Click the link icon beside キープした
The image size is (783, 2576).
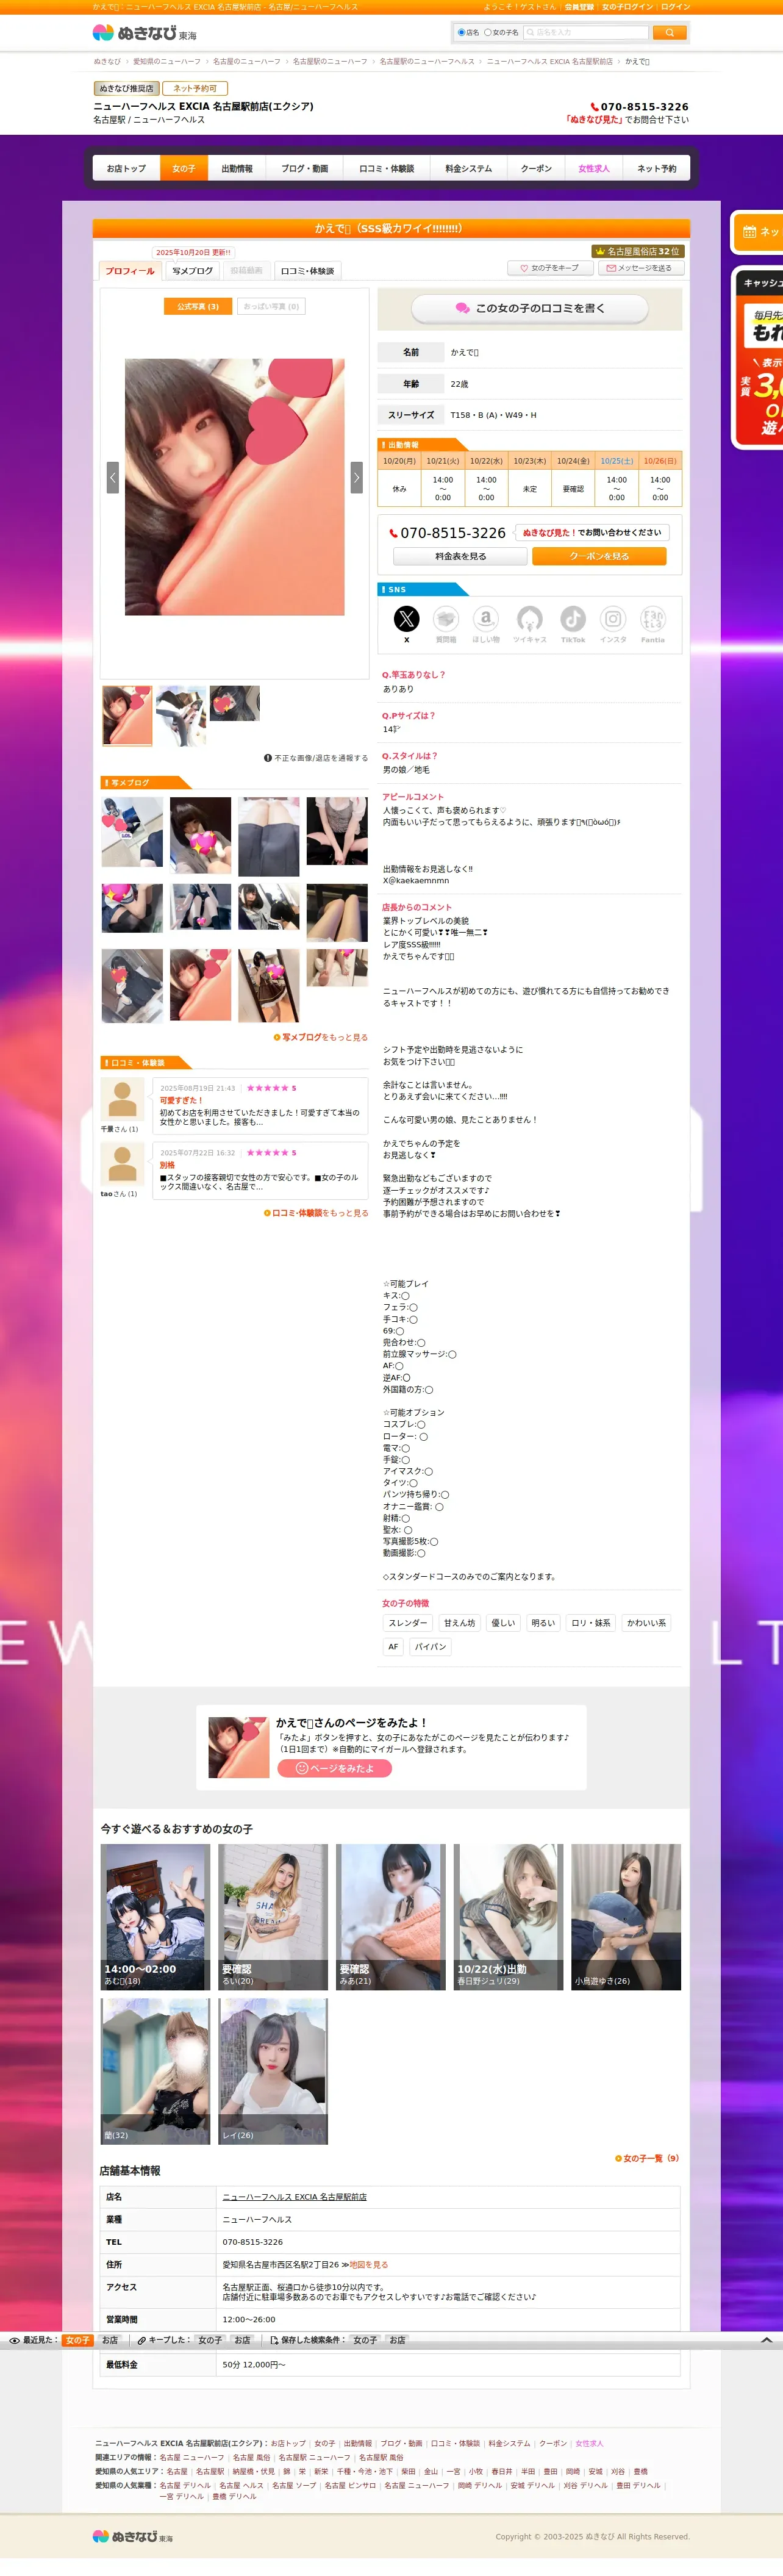pos(142,2340)
